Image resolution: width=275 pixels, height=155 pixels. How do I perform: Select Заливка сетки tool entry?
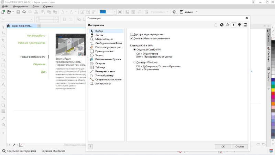tap(106, 84)
